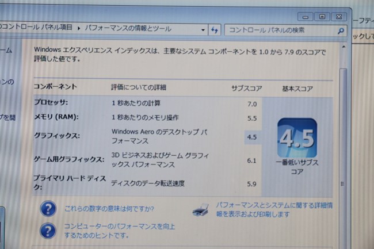Click the 1 秒あたりのメモリ操作 description

(145, 117)
